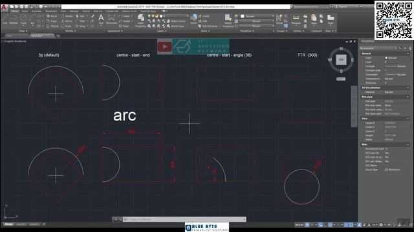Select the Text tool

[x=101, y=19]
